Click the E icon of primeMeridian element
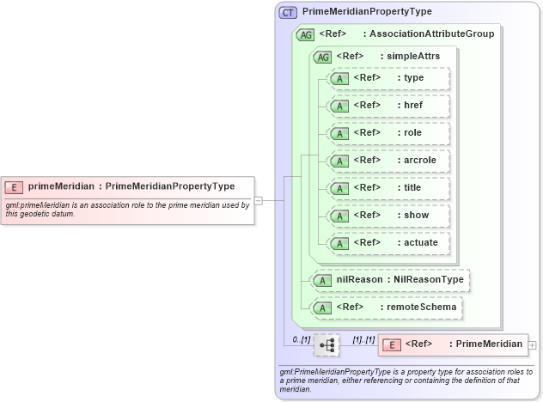 14,187
